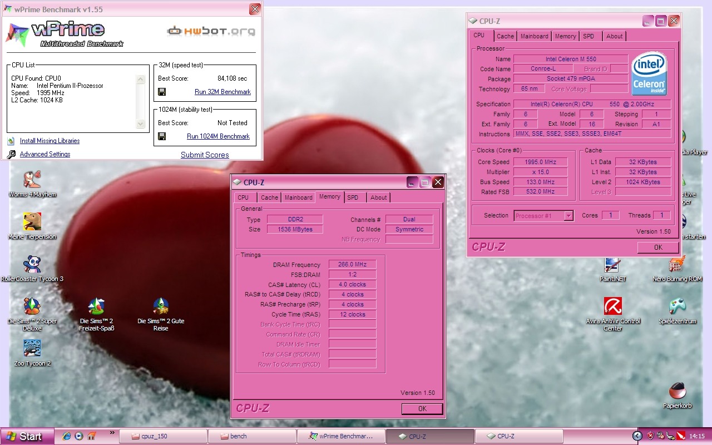Switch to wPrime Benchmark taskbar button
This screenshot has height=445, width=712.
340,436
